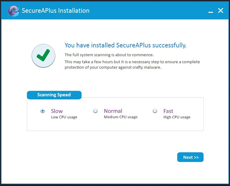The image size is (230, 186).
Task: Click the installed successfully heading
Action: tap(125, 45)
